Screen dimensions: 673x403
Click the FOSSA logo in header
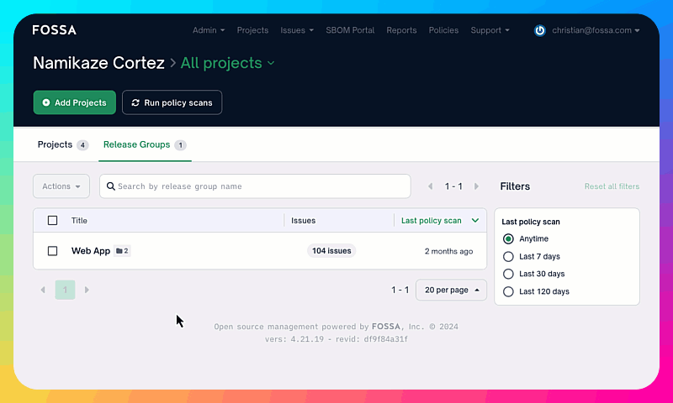pos(54,30)
